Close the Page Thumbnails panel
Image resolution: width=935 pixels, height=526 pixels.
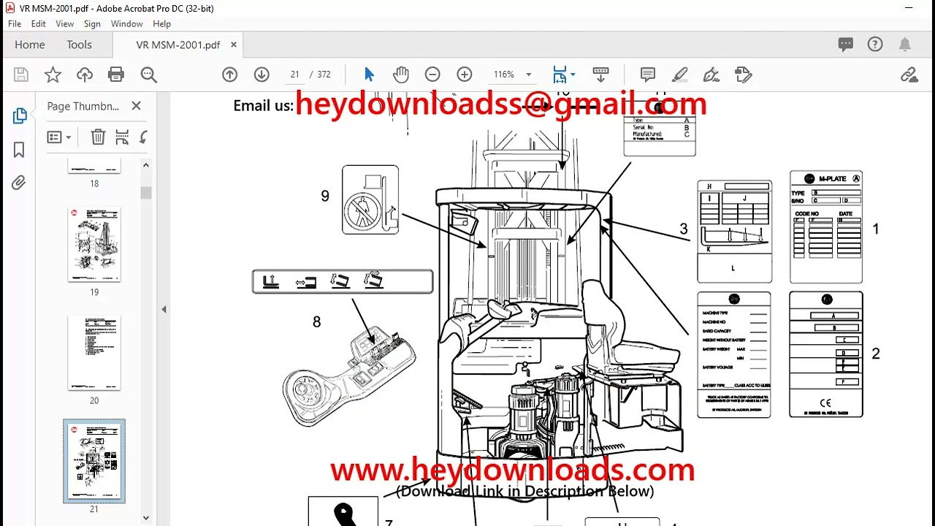click(136, 106)
